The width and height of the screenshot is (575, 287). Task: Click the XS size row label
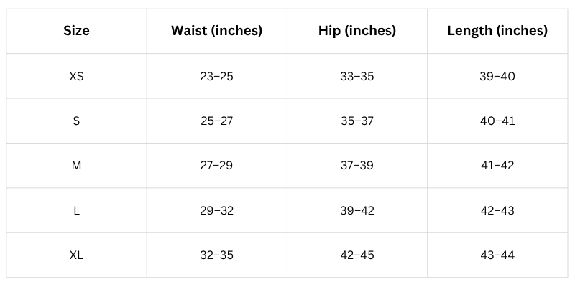click(x=76, y=76)
